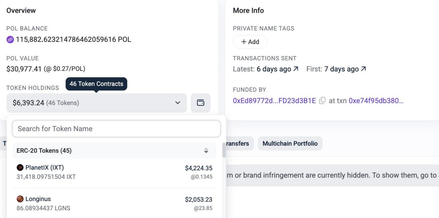
Task: Click the 7 days ago first link
Action: [x=341, y=69]
